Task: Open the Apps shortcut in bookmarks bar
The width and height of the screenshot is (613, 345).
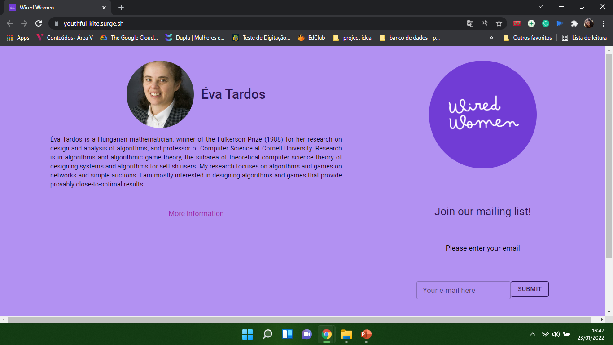Action: click(18, 38)
